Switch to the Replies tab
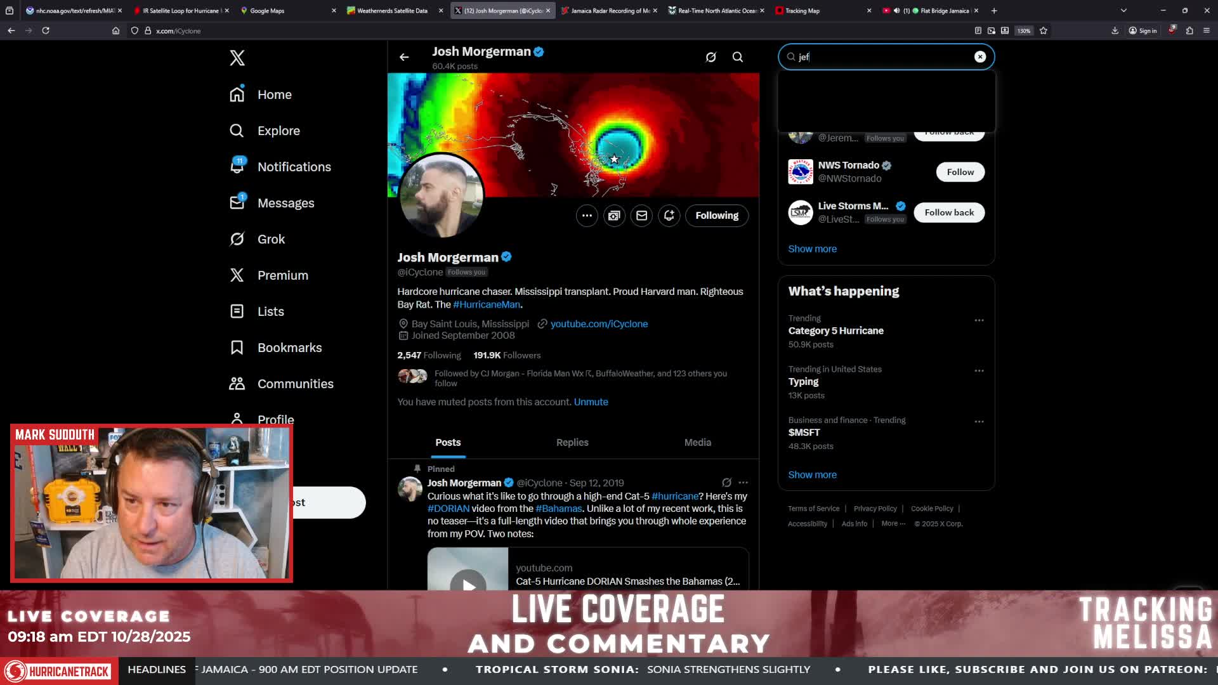The image size is (1218, 685). click(572, 442)
